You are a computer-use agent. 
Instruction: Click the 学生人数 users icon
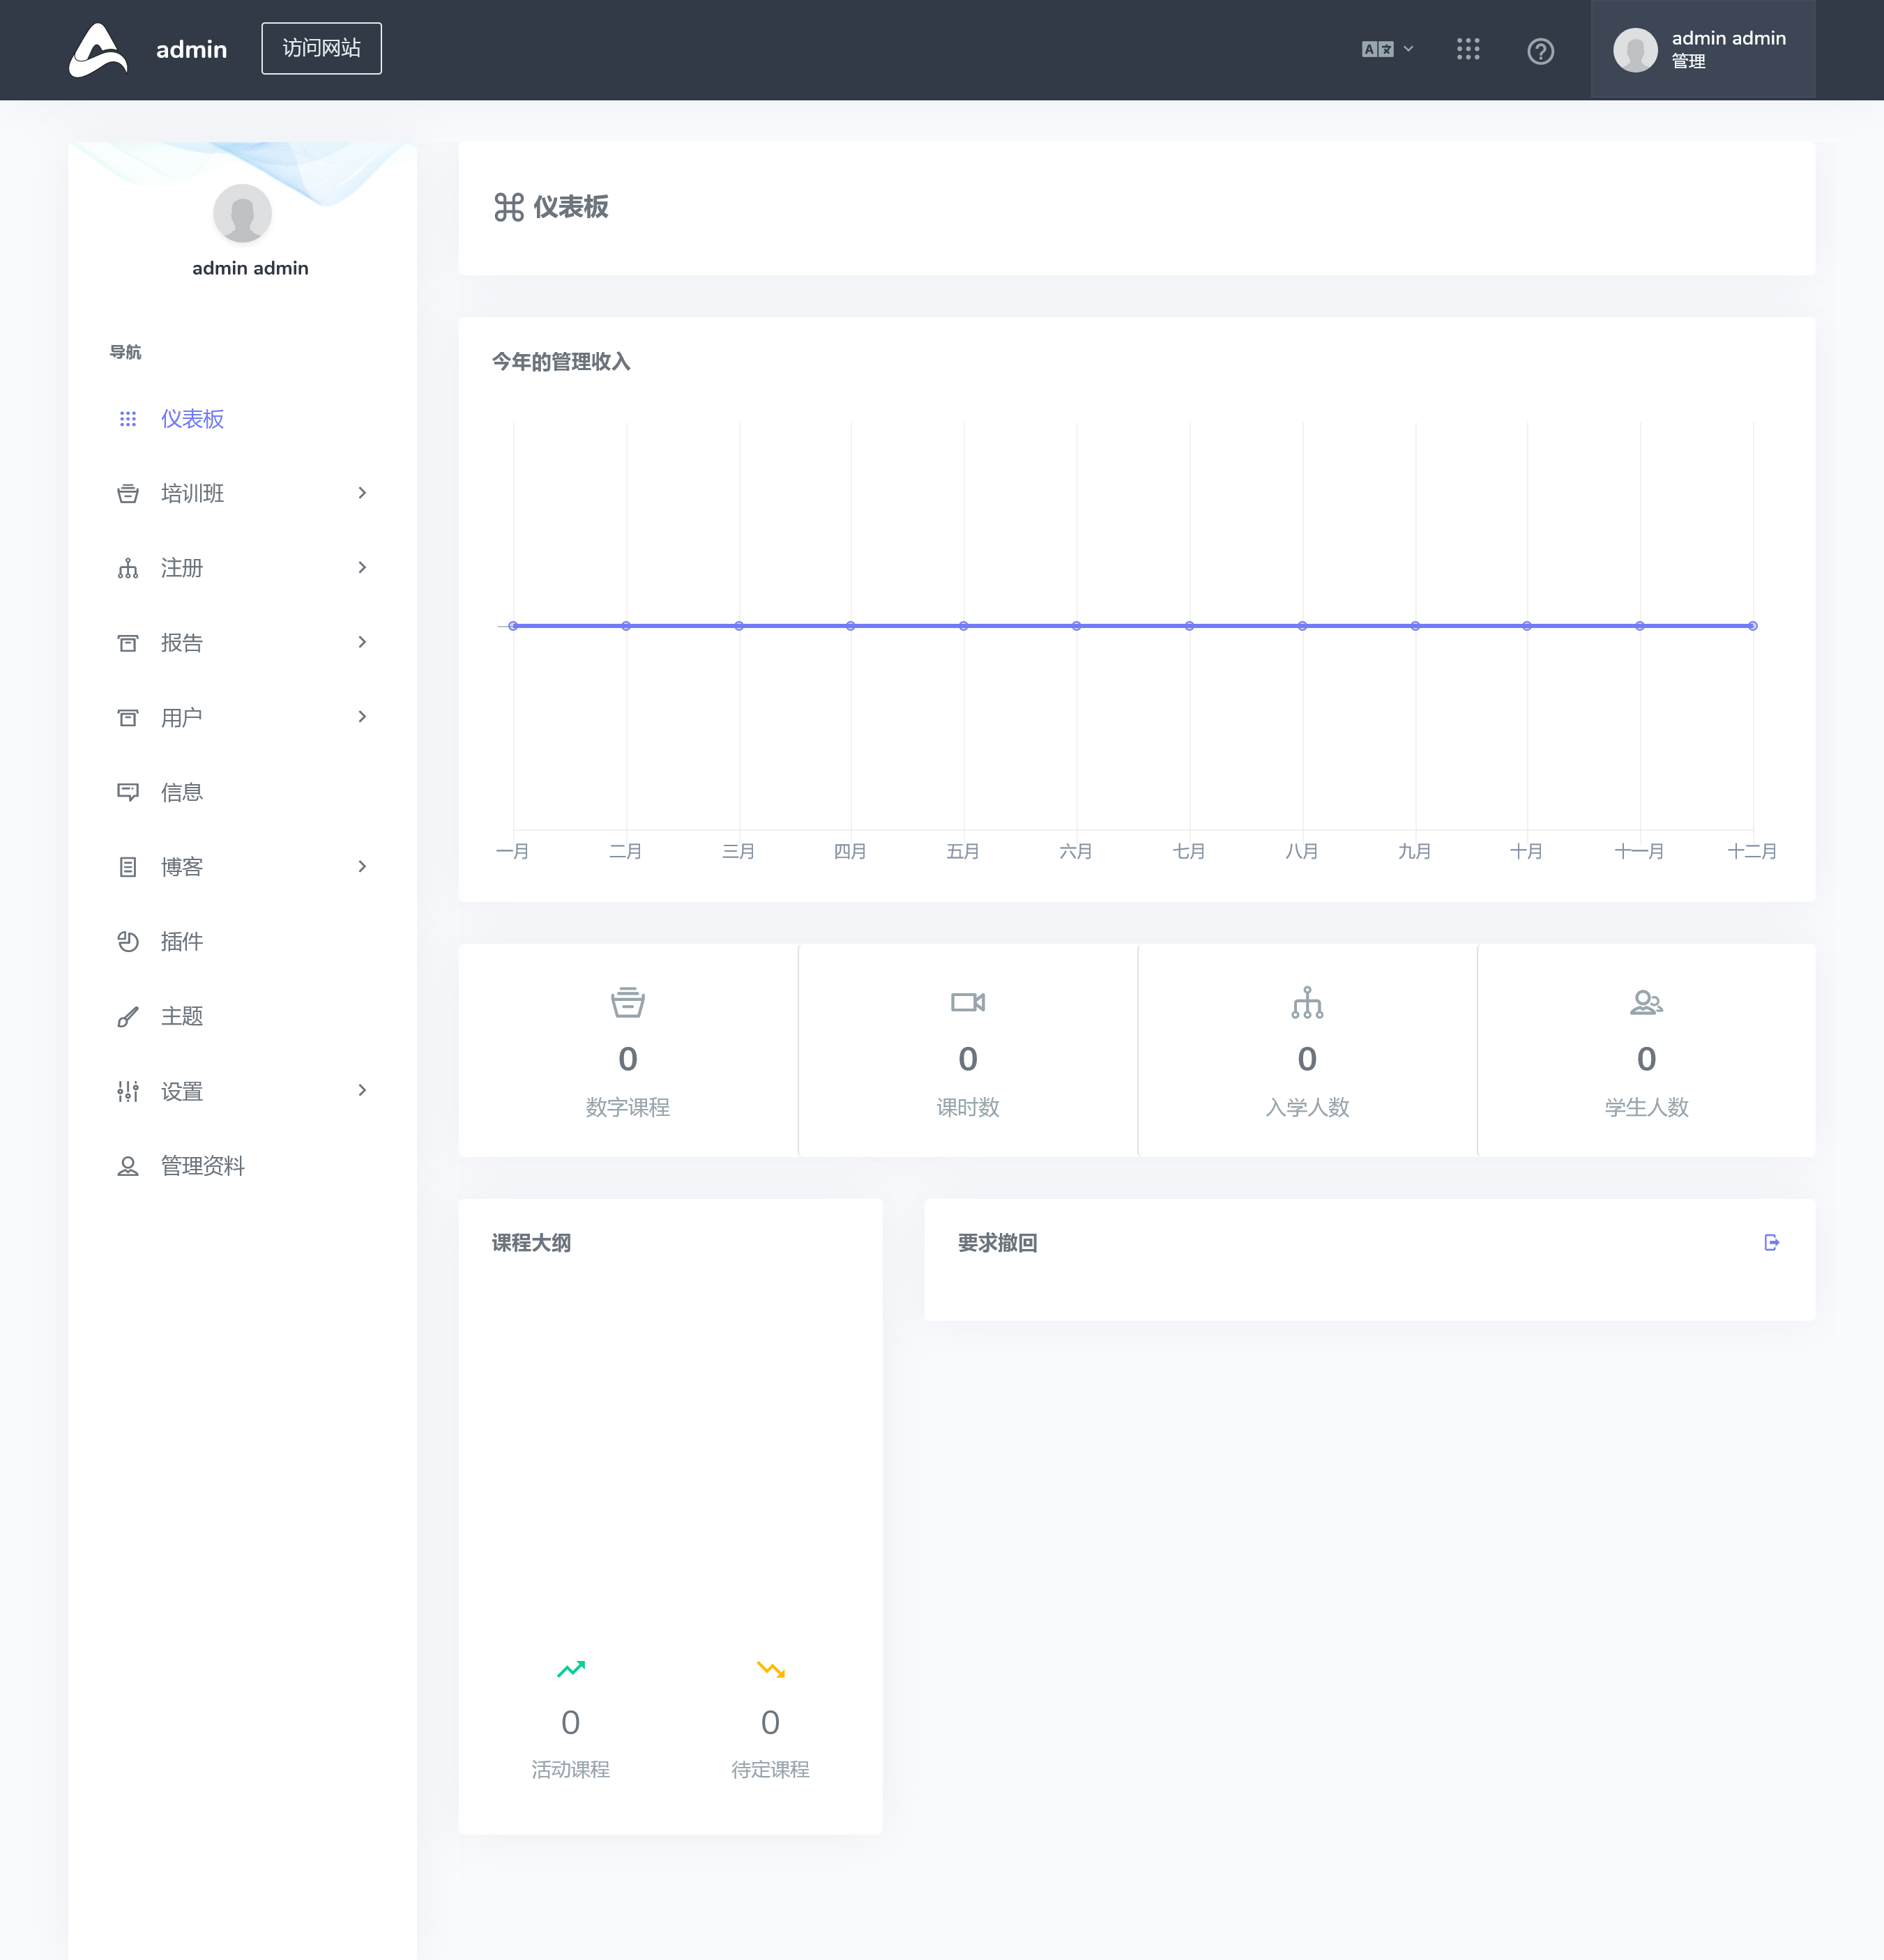point(1646,1002)
